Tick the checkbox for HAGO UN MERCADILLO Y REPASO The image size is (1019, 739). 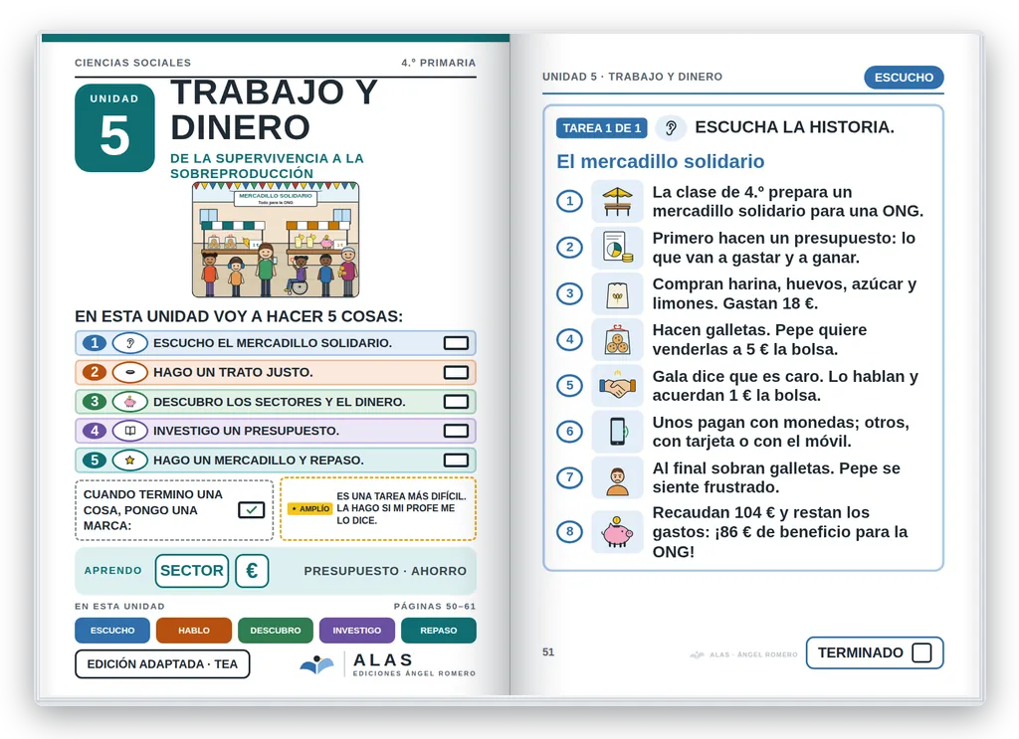pyautogui.click(x=456, y=460)
